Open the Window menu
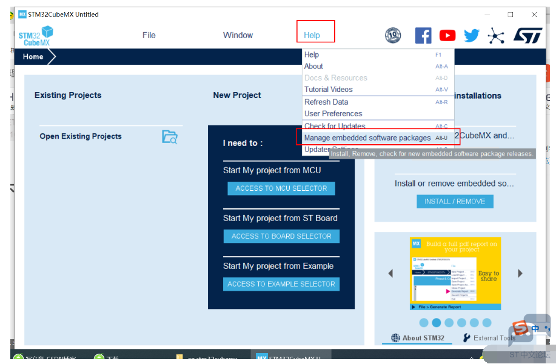The image size is (556, 364). tap(238, 35)
